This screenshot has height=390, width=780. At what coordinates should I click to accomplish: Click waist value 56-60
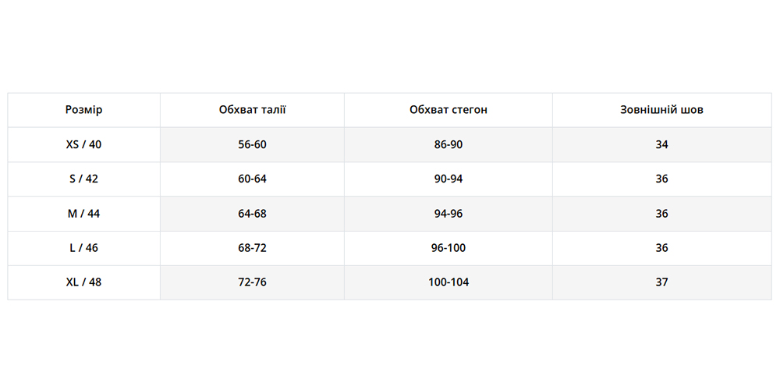point(252,144)
